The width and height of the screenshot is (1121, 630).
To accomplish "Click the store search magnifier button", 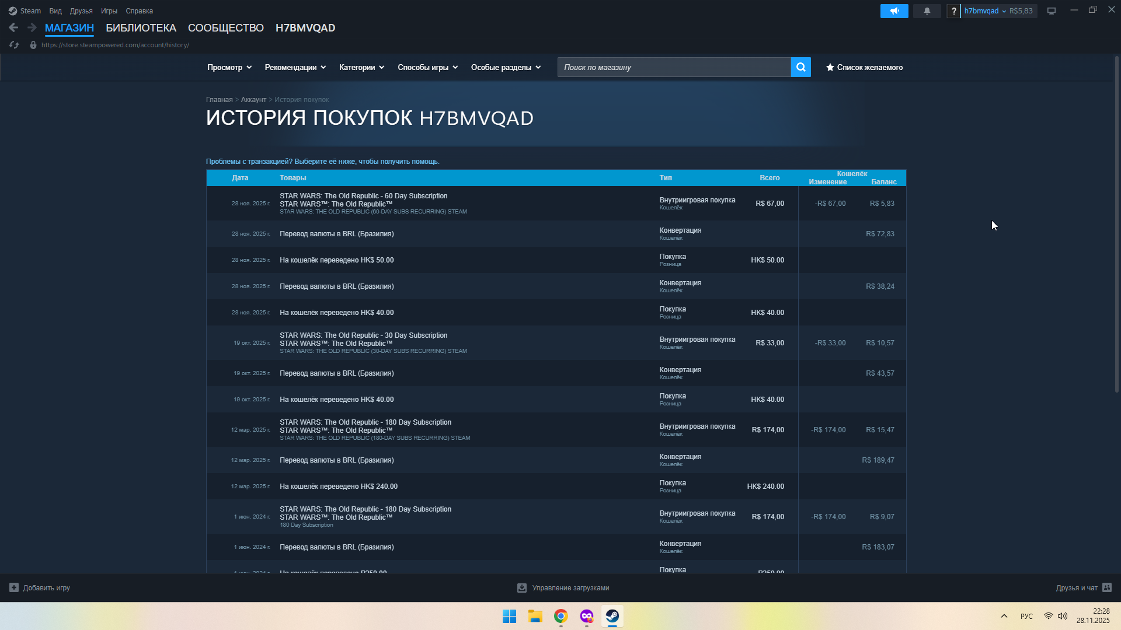I will 800,67.
